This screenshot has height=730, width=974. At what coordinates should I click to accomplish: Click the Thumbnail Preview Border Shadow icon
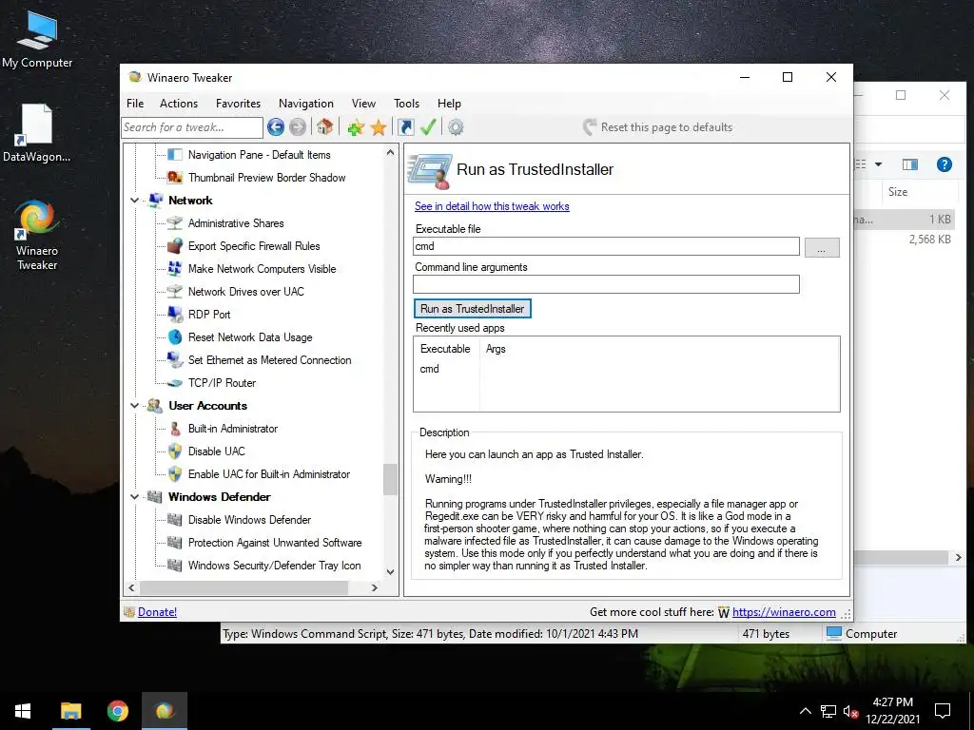coord(175,178)
